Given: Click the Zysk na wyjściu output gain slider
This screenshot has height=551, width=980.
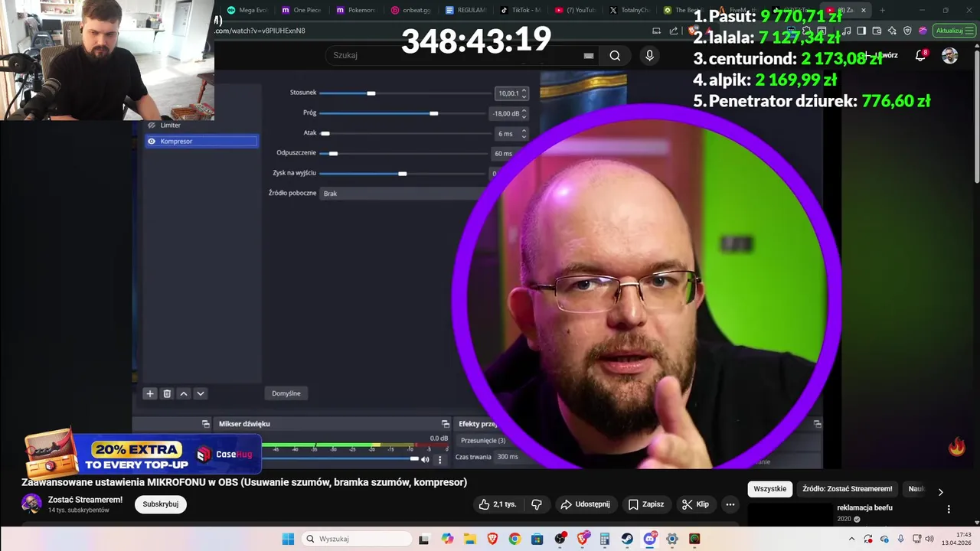Looking at the screenshot, I should tap(403, 174).
